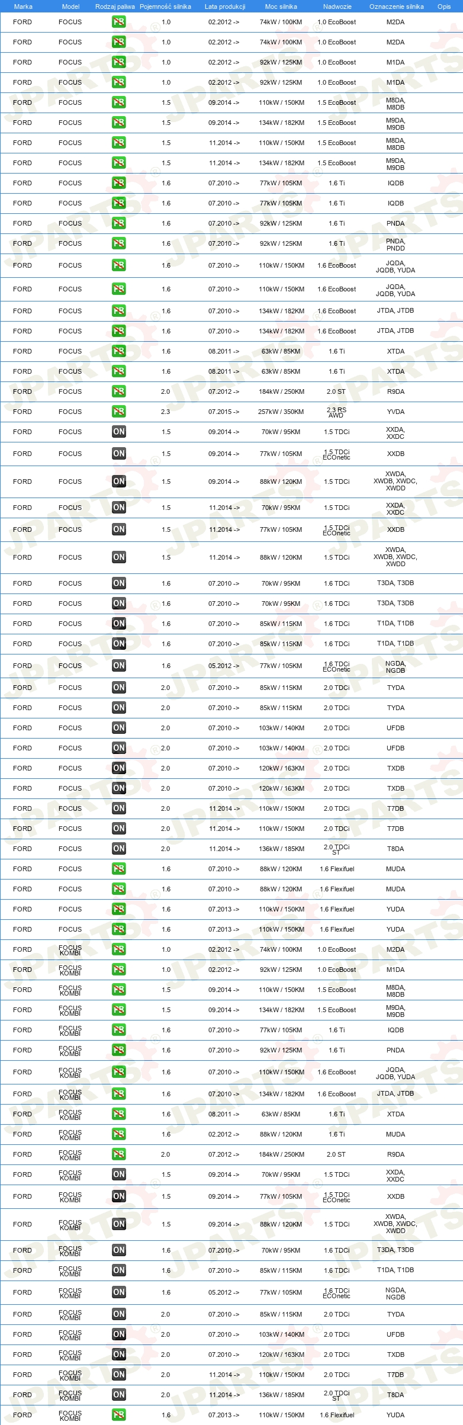This screenshot has height=1425, width=463.
Task: Click PB icon in FOCUS KOMBI R9DA row
Action: (x=118, y=1154)
